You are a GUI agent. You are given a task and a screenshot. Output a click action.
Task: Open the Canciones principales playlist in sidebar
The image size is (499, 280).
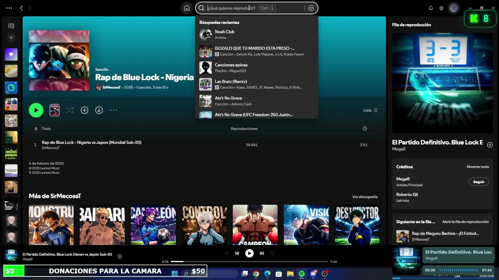click(x=11, y=154)
